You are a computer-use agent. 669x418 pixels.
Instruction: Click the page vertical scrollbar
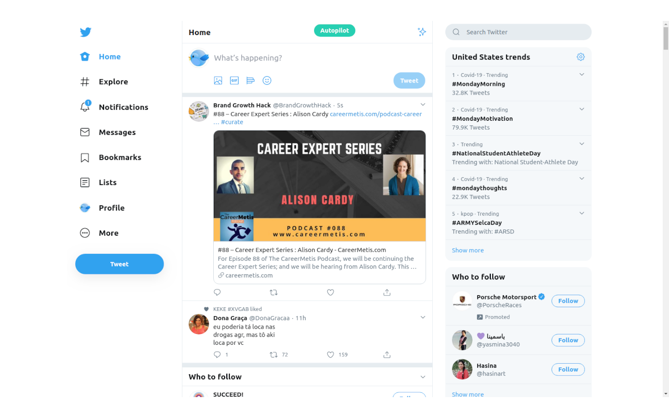coord(665,209)
